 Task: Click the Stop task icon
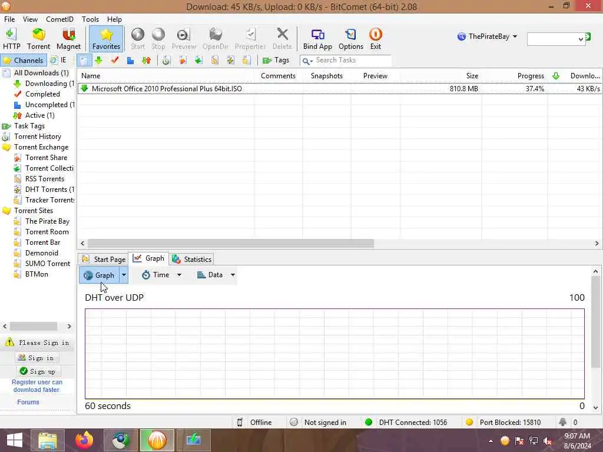(x=158, y=39)
